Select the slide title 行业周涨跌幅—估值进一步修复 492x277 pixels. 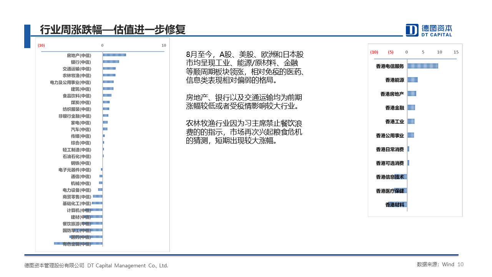coord(113,30)
